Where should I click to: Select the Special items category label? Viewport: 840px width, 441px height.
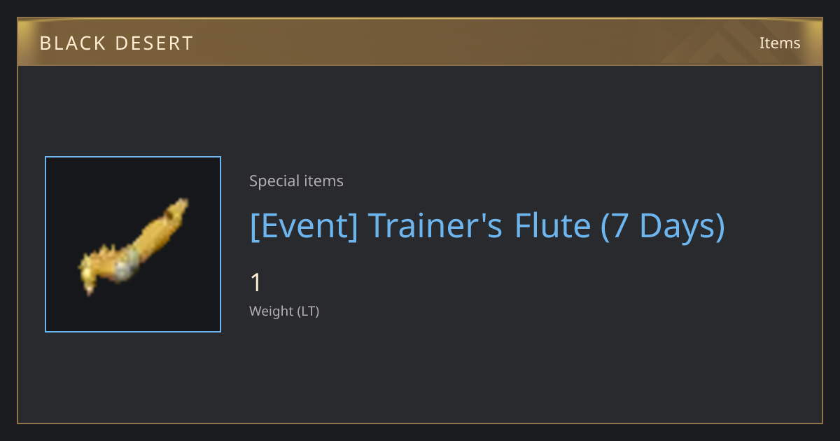[x=296, y=181]
